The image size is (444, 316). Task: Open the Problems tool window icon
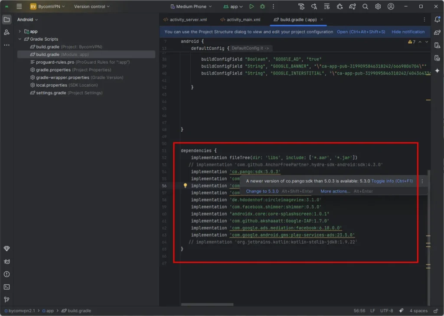click(7, 274)
